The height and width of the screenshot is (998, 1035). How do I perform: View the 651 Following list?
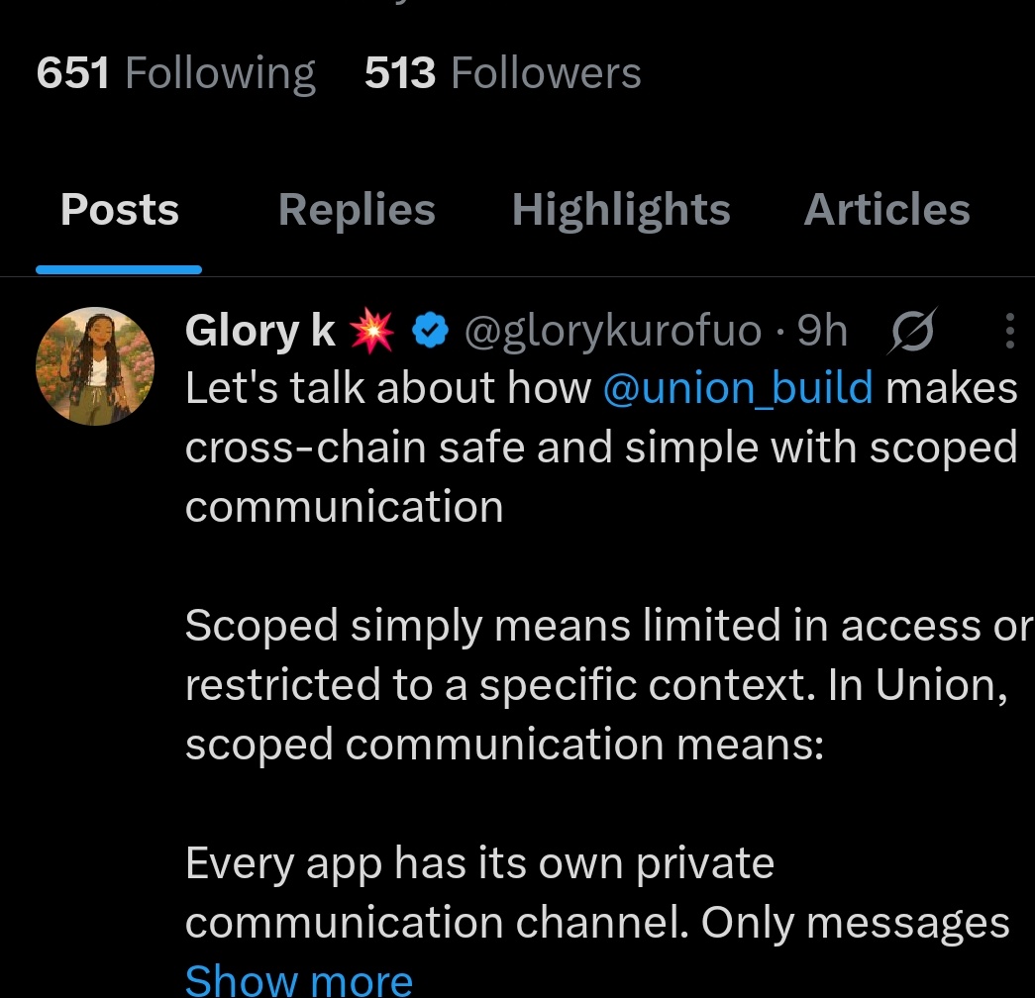[x=175, y=72]
